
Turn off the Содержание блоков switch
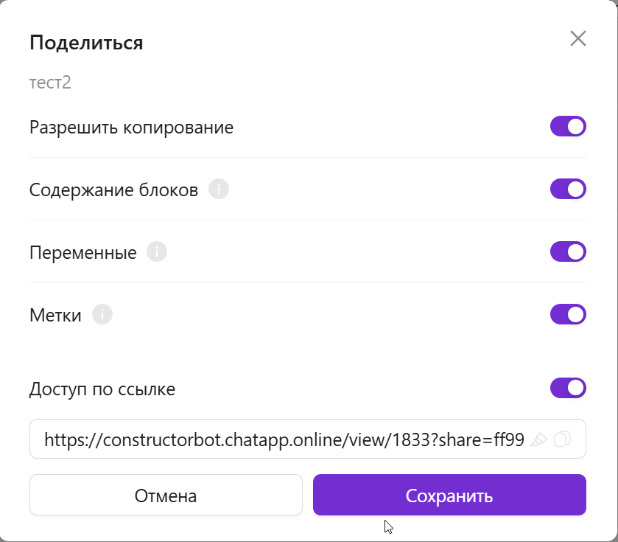pos(568,189)
